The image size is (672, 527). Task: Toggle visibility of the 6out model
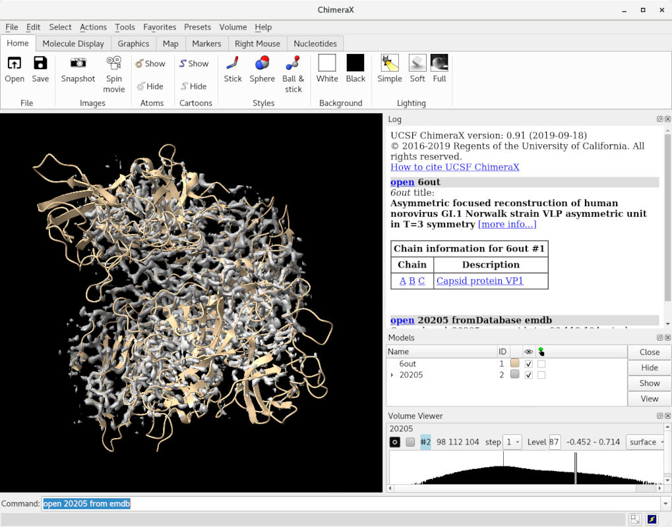(x=529, y=364)
